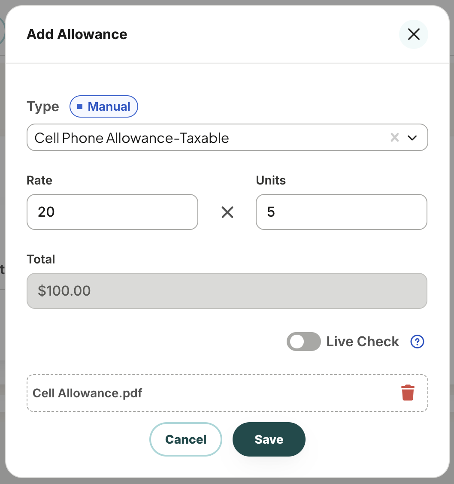This screenshot has height=484, width=454.
Task: Delete the Cell Allowance.pdf attachment
Action: click(408, 393)
